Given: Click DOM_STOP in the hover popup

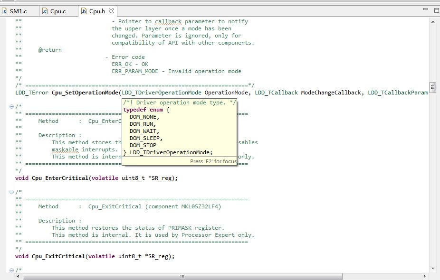Looking at the screenshot, I should tap(143, 145).
